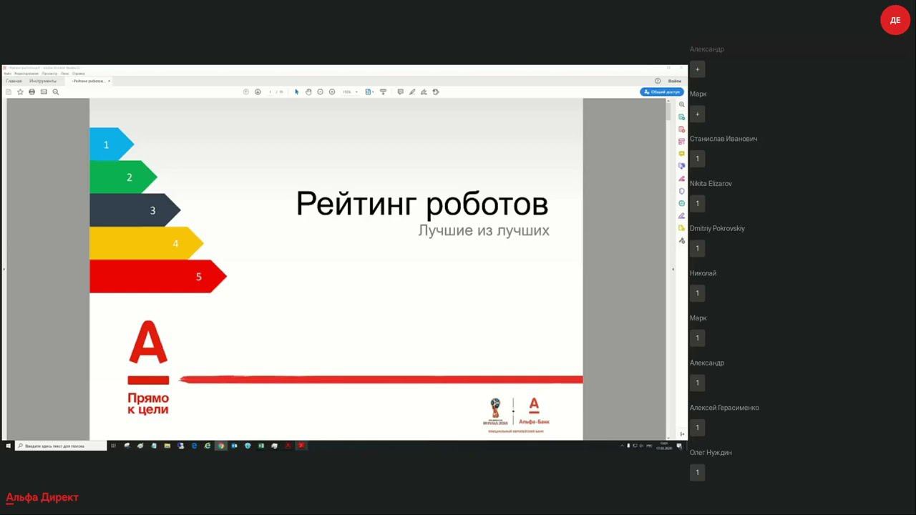Open the More Tools icon in right pane

[x=682, y=240]
